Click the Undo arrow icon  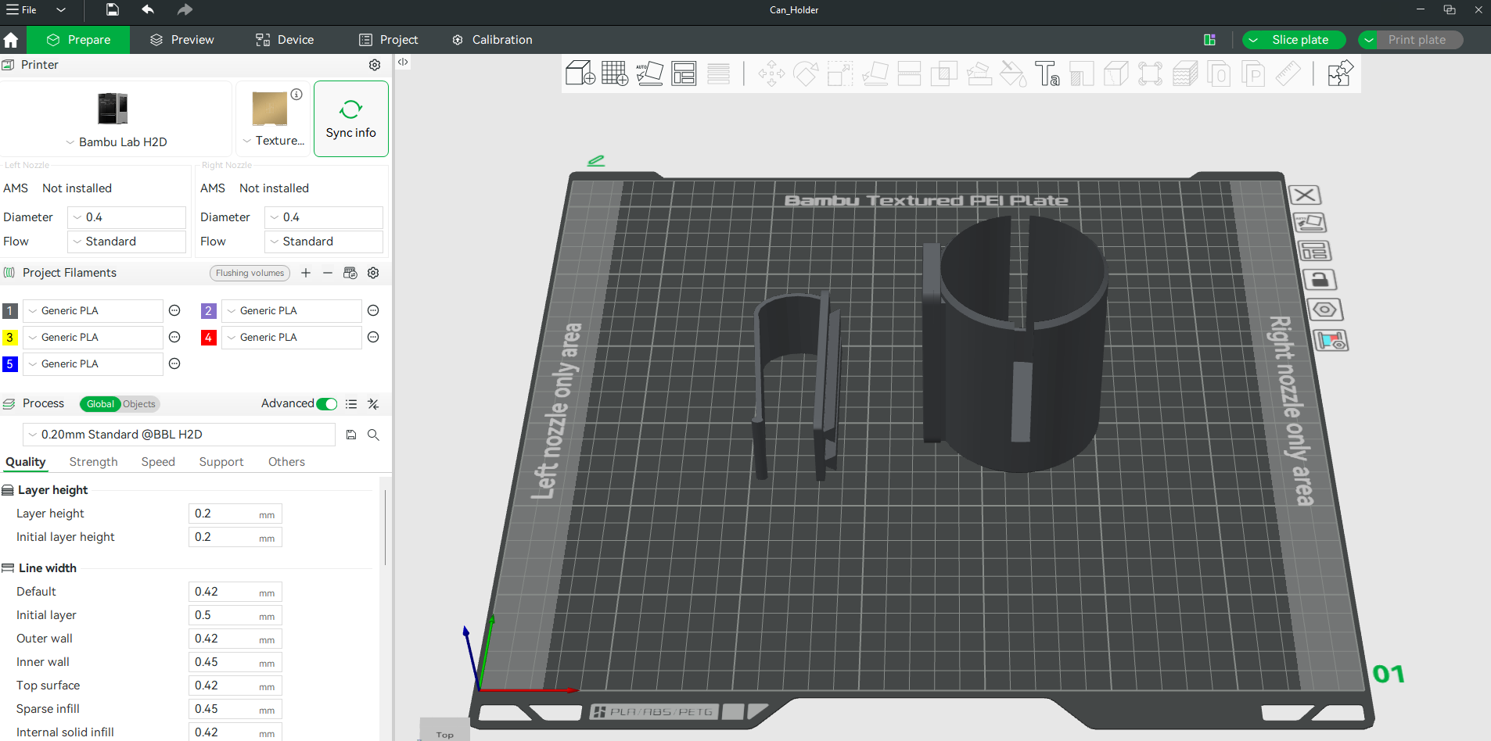[x=148, y=9]
